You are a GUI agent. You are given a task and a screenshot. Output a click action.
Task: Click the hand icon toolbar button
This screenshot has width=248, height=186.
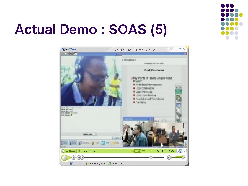[95, 143]
